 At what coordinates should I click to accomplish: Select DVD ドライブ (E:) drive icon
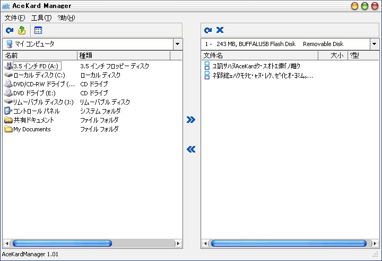8,93
